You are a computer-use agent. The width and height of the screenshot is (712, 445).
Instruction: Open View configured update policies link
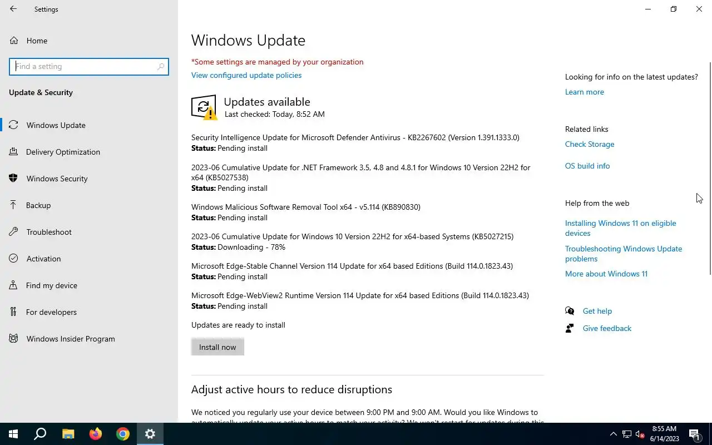pyautogui.click(x=246, y=75)
